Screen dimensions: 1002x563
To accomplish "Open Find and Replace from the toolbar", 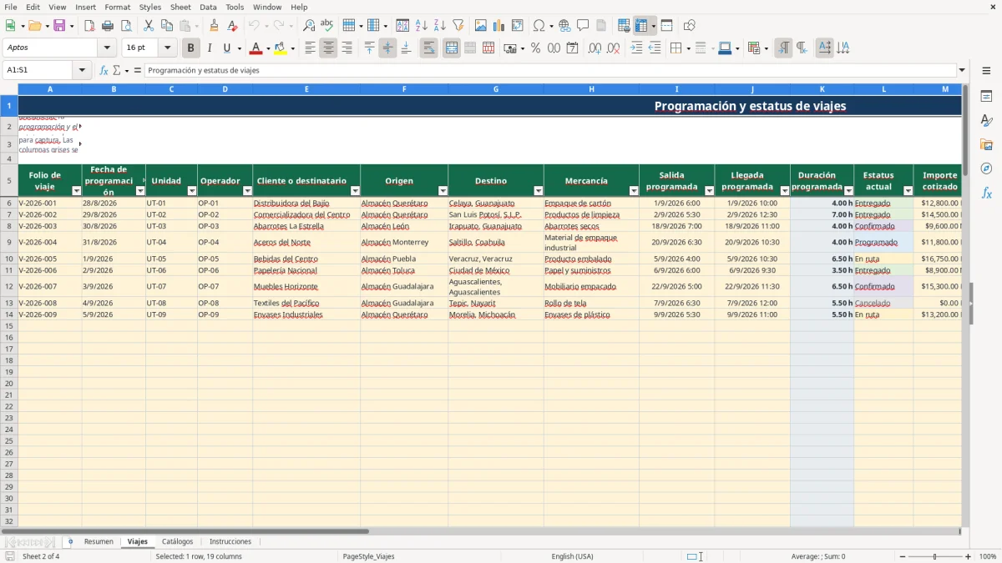I will point(309,26).
